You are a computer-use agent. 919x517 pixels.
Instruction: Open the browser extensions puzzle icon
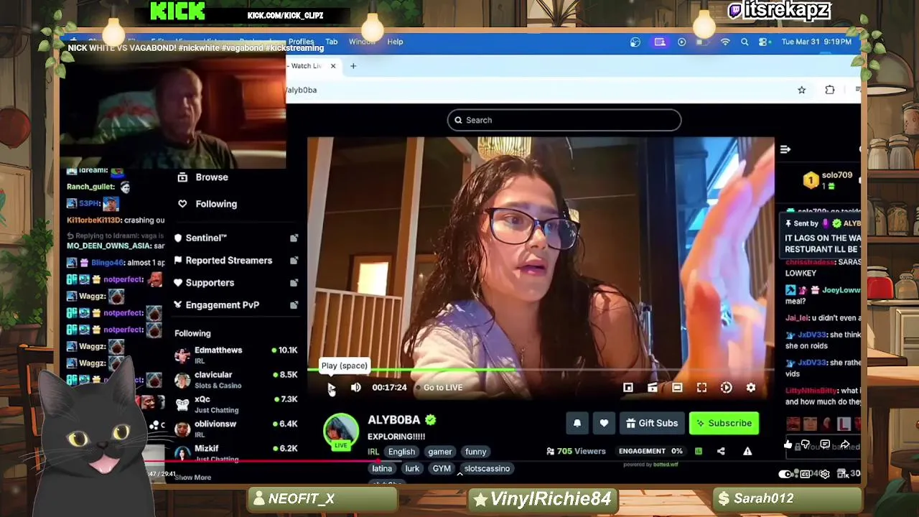(829, 90)
